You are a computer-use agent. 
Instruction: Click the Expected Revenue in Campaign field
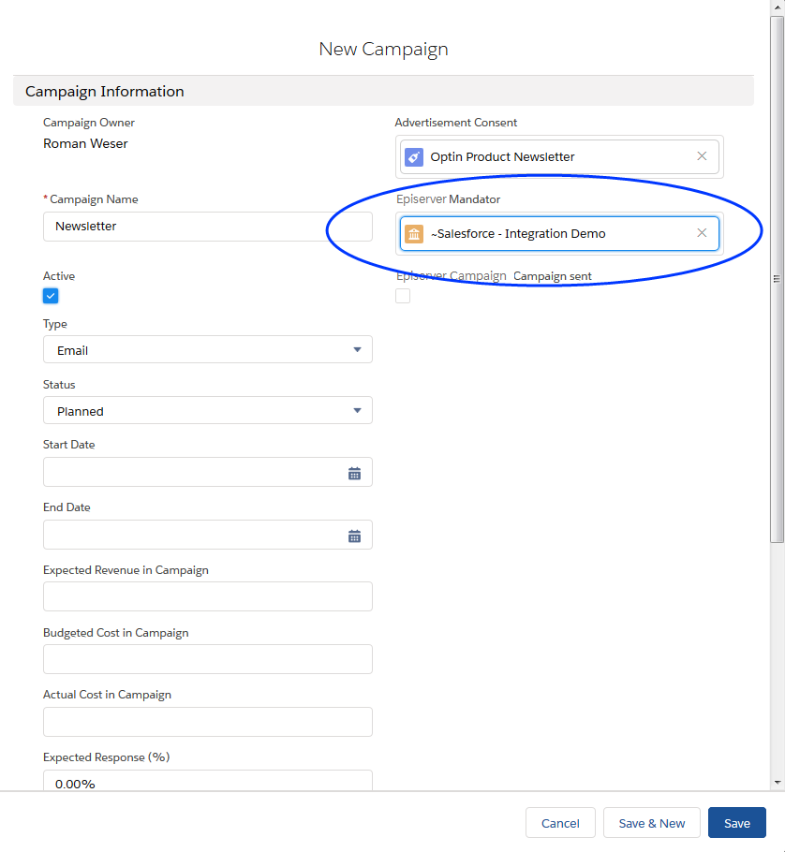pos(208,596)
